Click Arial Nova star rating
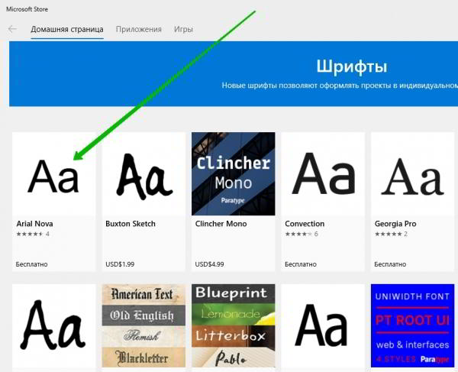The width and height of the screenshot is (458, 372). click(33, 234)
